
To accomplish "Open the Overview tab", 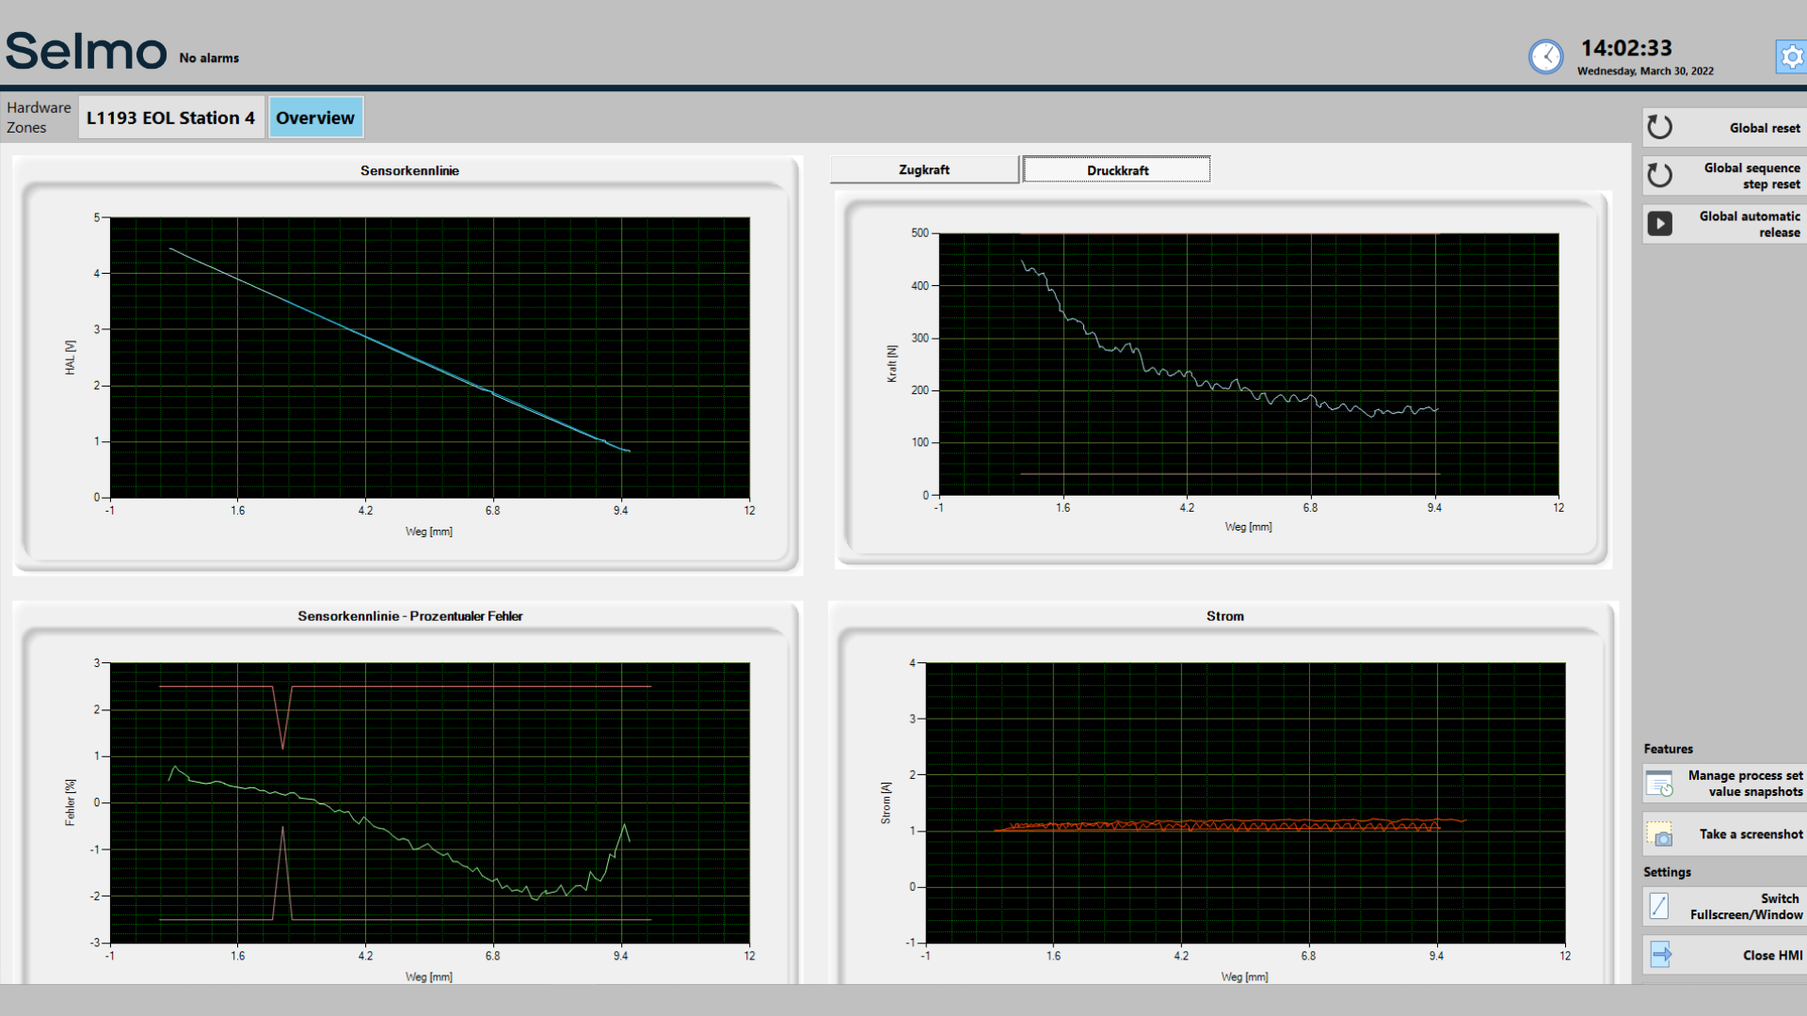I will click(315, 118).
